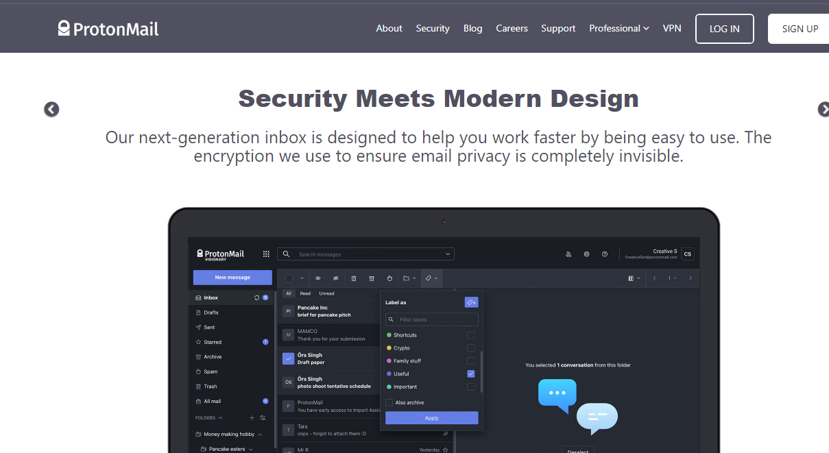Open the Careers page
Viewport: 829px width, 453px height.
coord(512,28)
